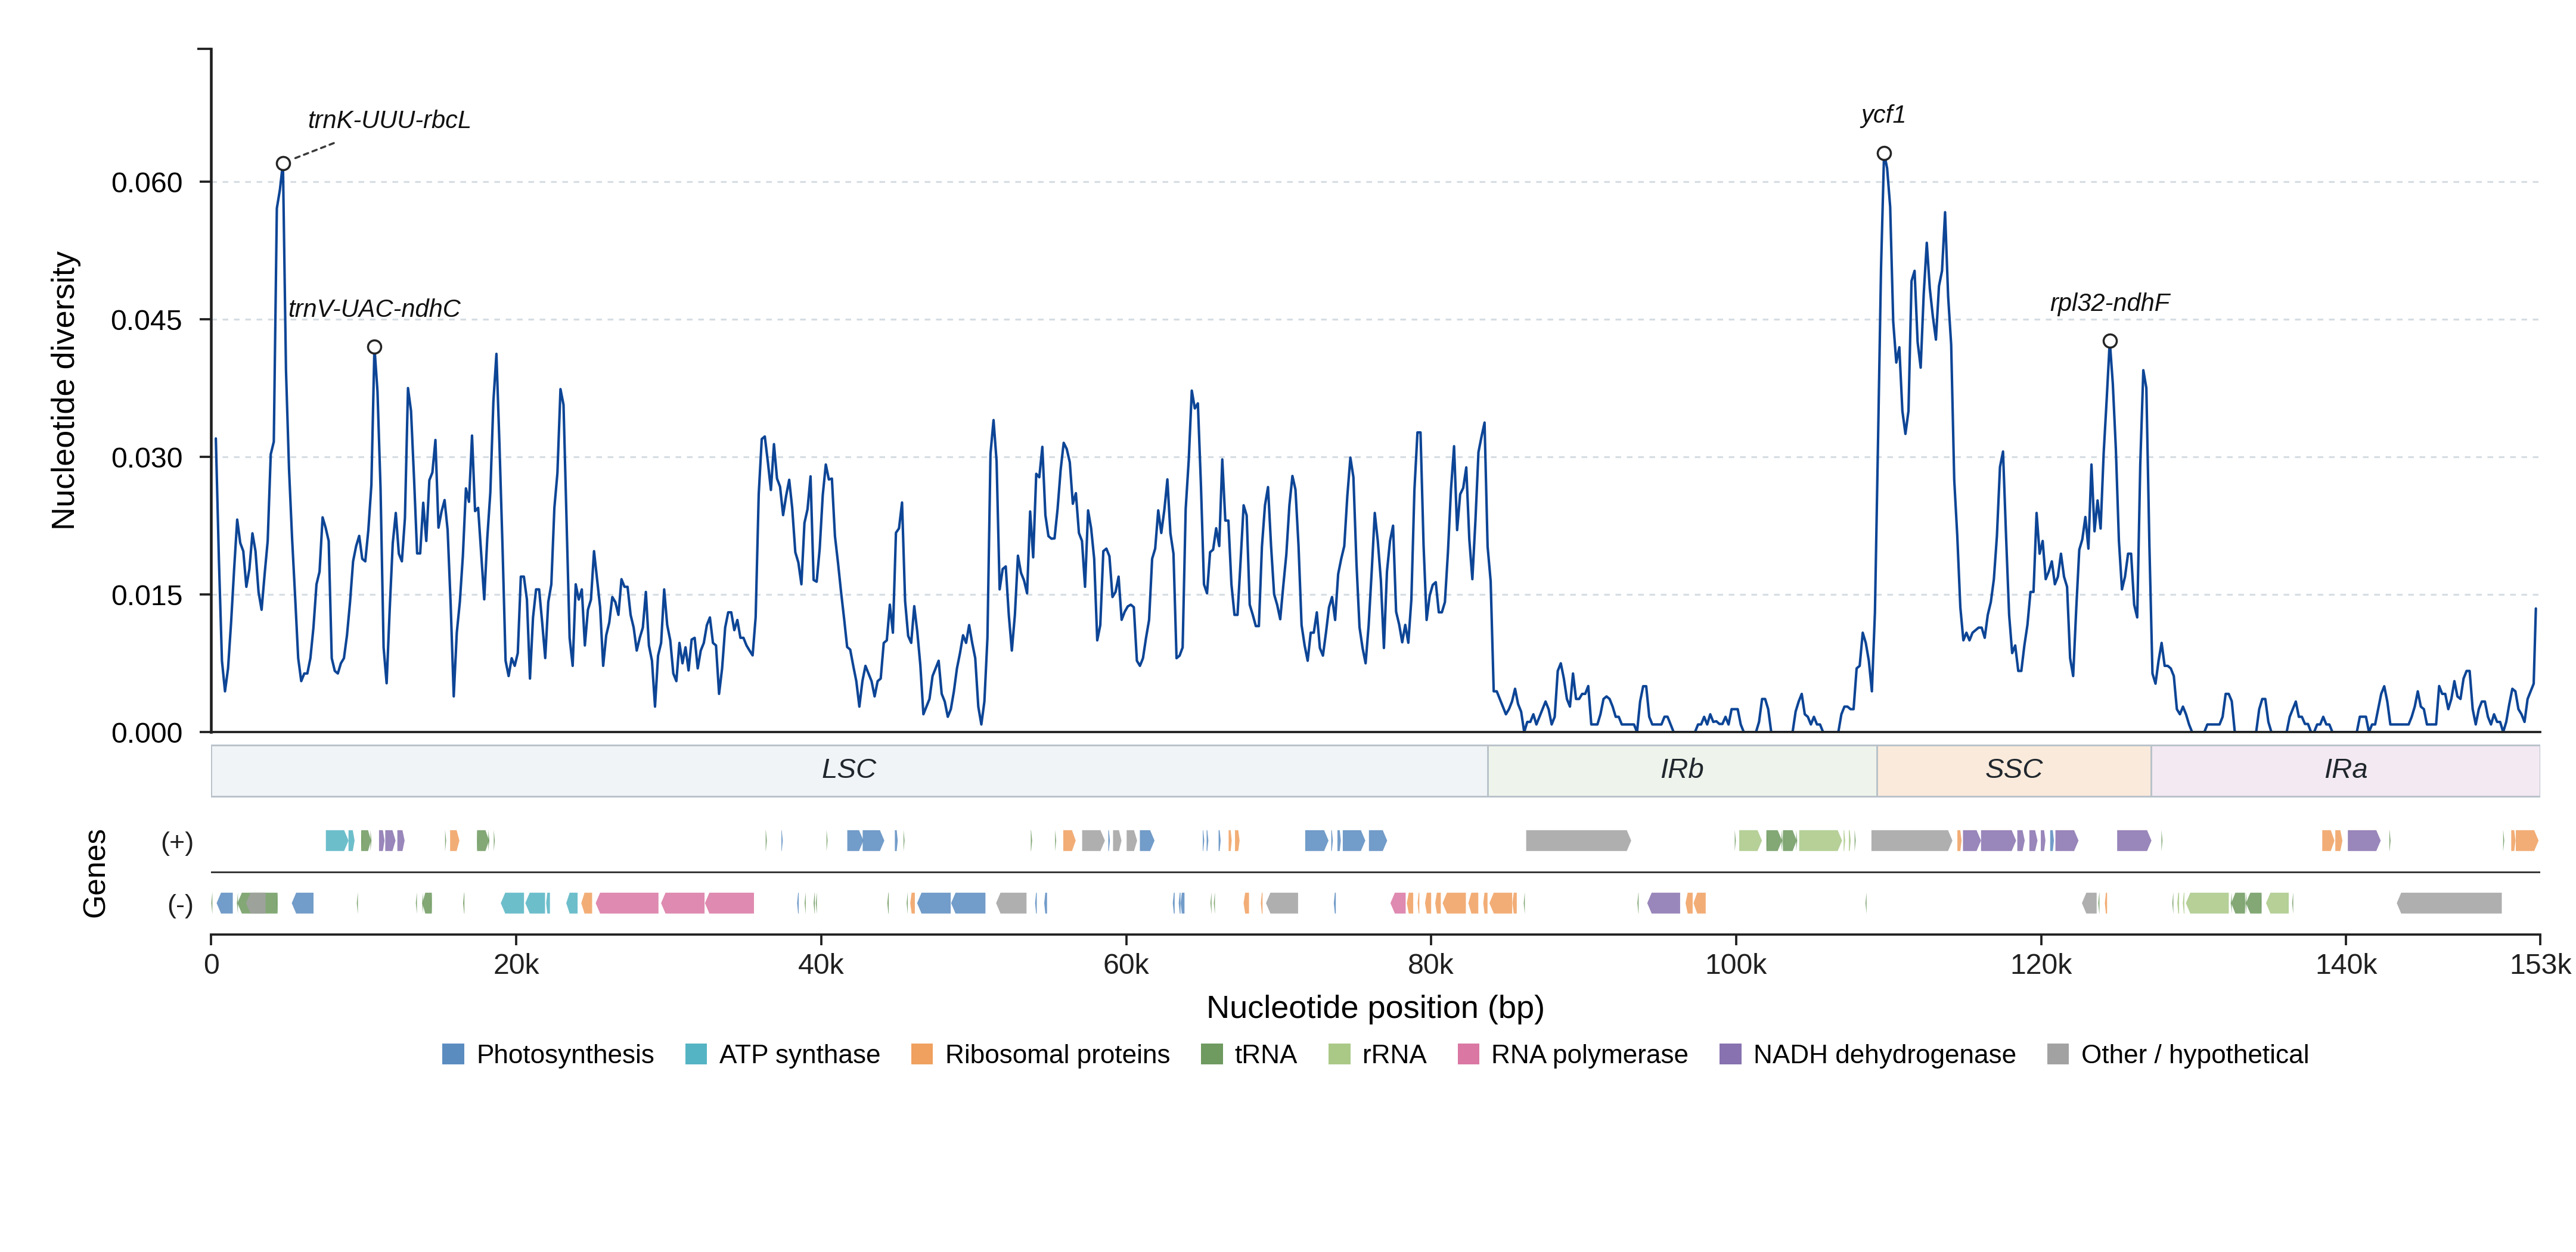Viewport: 2576px width, 1252px height.
Task: Click the '(-)' strand label
Action: (180, 904)
